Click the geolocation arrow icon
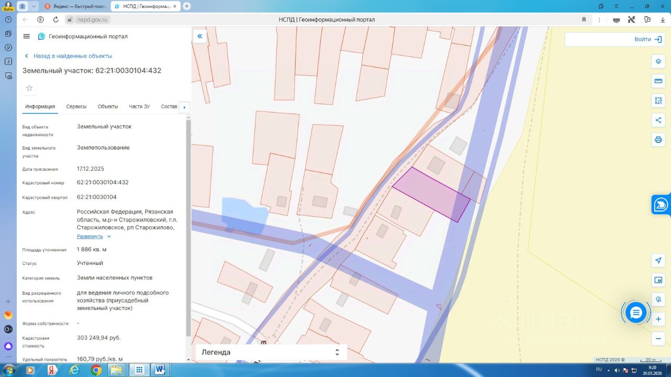The image size is (671, 377). coord(658,260)
